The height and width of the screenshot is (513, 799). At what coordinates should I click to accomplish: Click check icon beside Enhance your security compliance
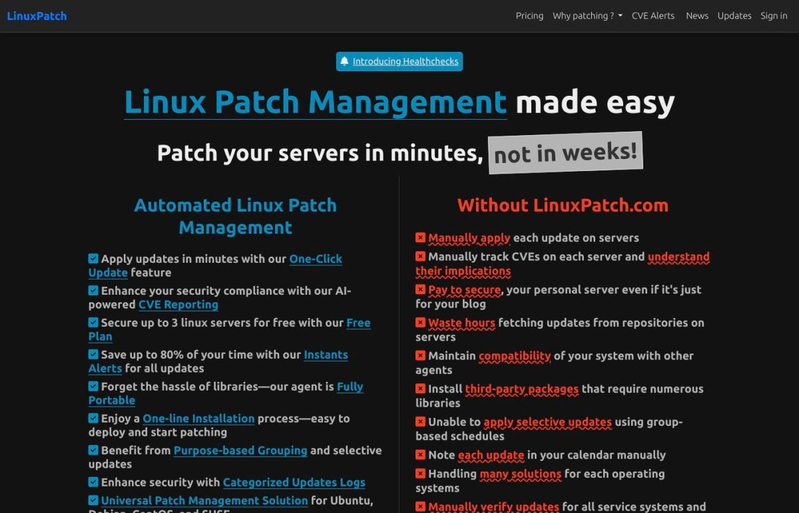93,290
